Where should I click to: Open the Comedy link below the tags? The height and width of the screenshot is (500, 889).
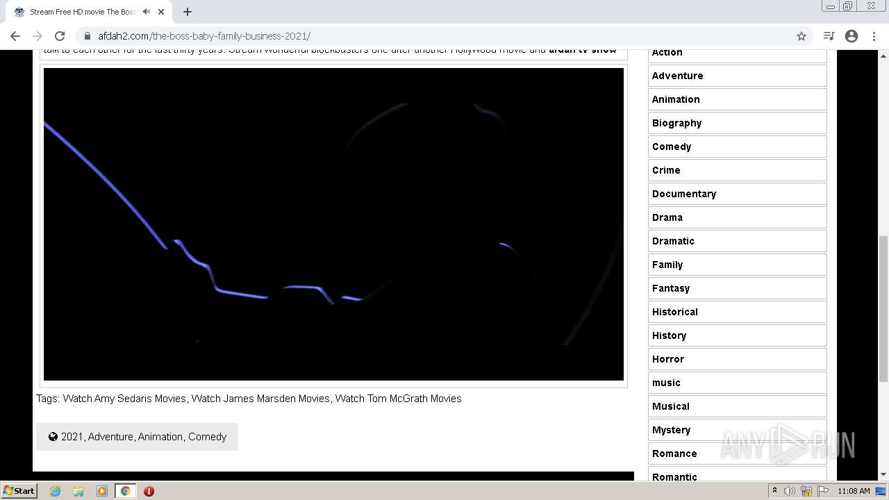pos(207,437)
